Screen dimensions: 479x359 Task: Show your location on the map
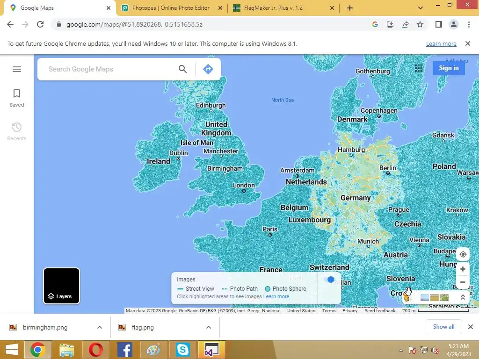(463, 254)
